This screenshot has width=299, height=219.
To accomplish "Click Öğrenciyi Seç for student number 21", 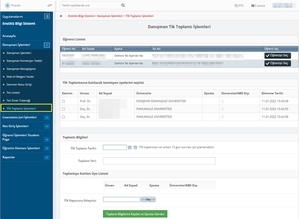I will 278,63.
